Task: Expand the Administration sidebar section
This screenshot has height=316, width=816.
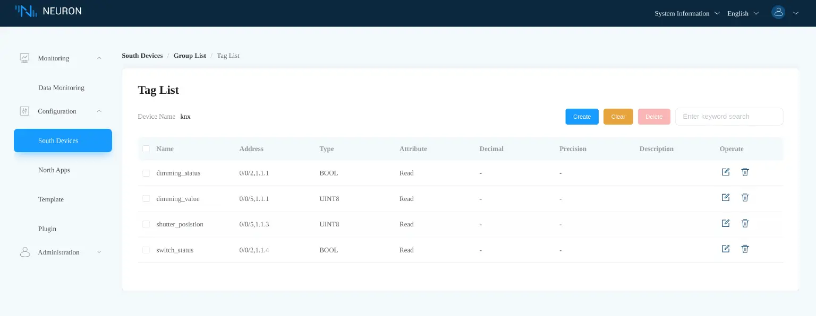Action: (x=58, y=252)
